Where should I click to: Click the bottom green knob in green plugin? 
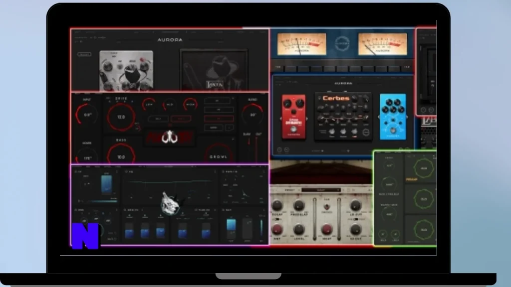coord(424,229)
